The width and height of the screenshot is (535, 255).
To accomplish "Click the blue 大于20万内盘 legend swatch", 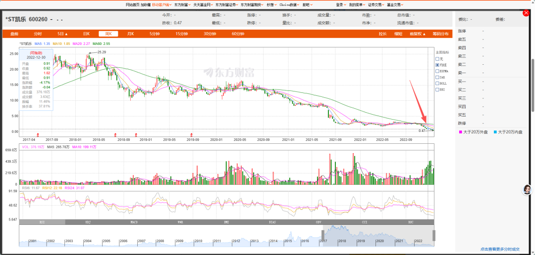I will [x=495, y=132].
